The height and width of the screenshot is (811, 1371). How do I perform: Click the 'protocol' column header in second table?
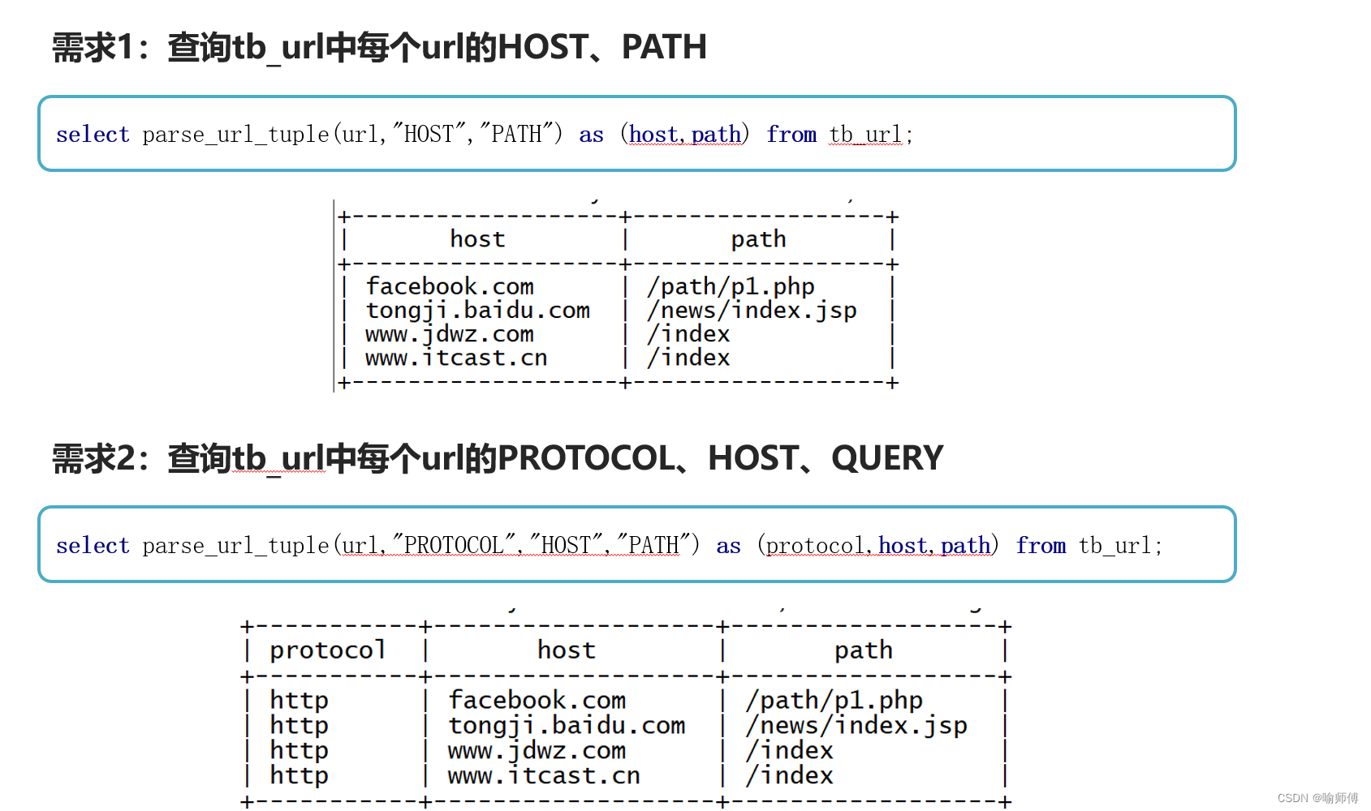point(327,650)
